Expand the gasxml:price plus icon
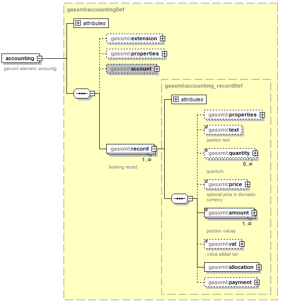 [247, 184]
